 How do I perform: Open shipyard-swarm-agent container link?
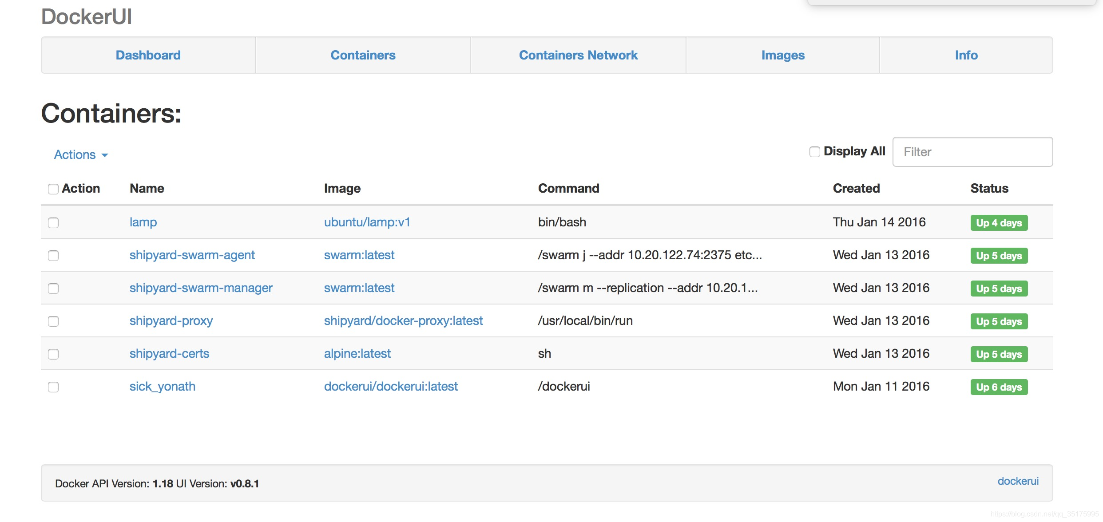point(192,255)
